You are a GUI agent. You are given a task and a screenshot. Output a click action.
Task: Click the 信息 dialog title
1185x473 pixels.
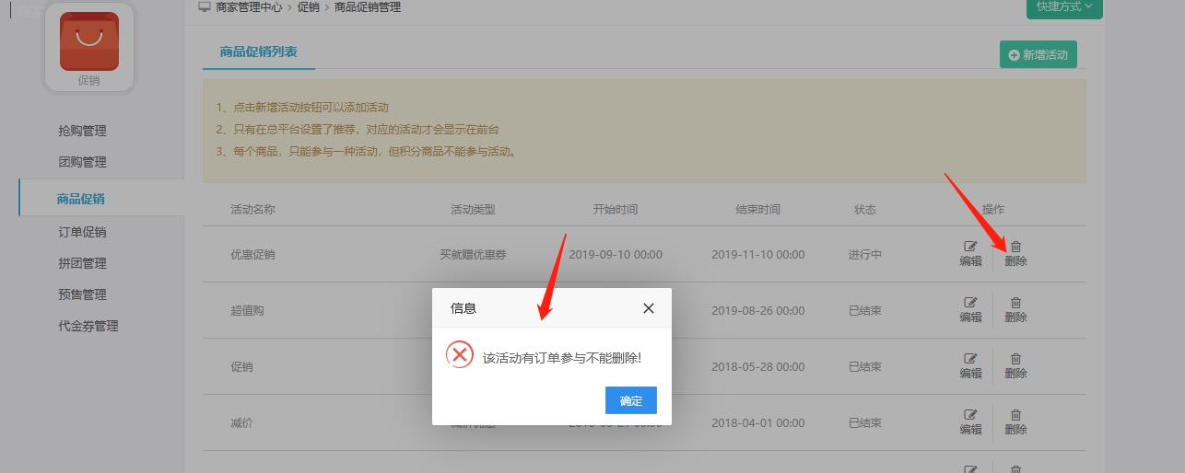pyautogui.click(x=463, y=308)
